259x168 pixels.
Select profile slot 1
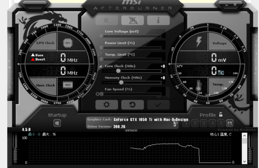186,123
